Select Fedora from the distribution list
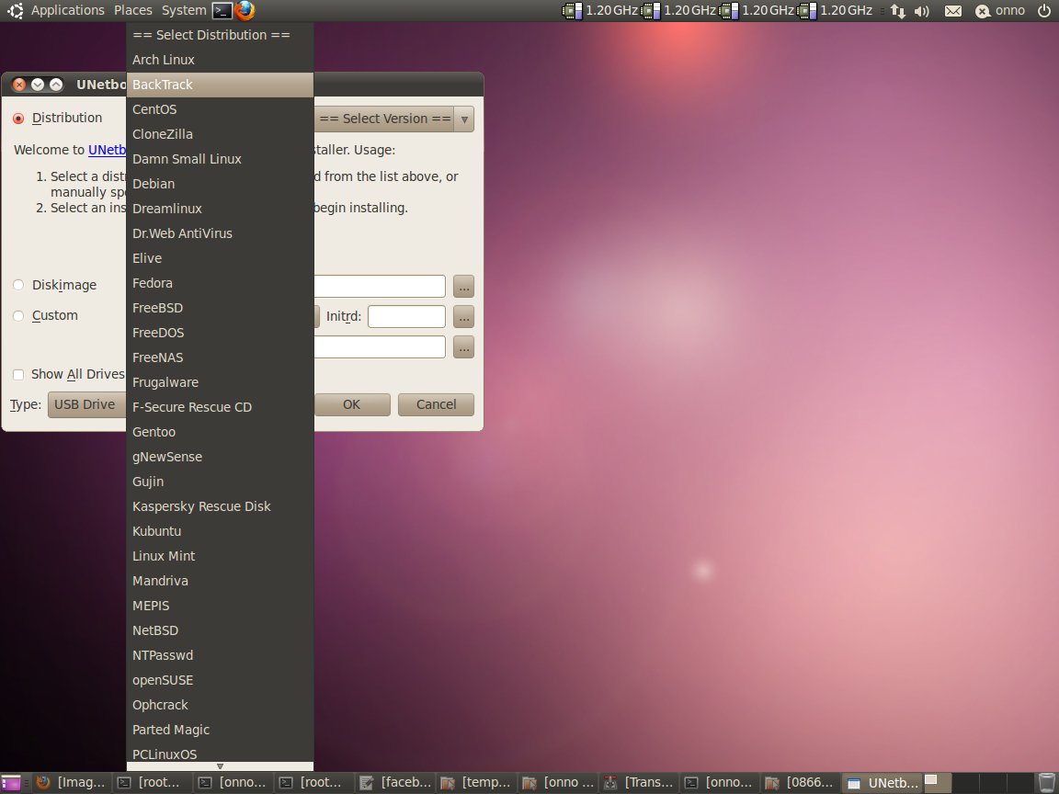The height and width of the screenshot is (794, 1059). 153,283
